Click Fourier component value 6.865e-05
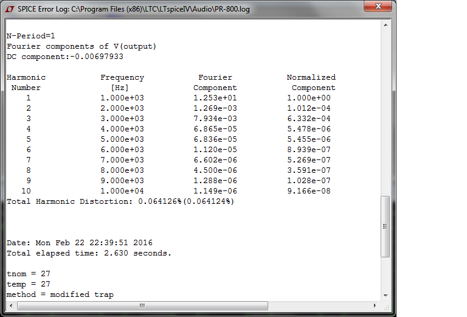Screen dimensions: 467x317 tap(215, 129)
